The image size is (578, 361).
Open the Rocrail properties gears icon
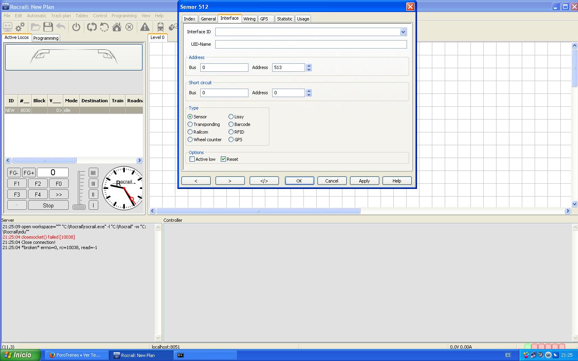pyautogui.click(x=20, y=27)
